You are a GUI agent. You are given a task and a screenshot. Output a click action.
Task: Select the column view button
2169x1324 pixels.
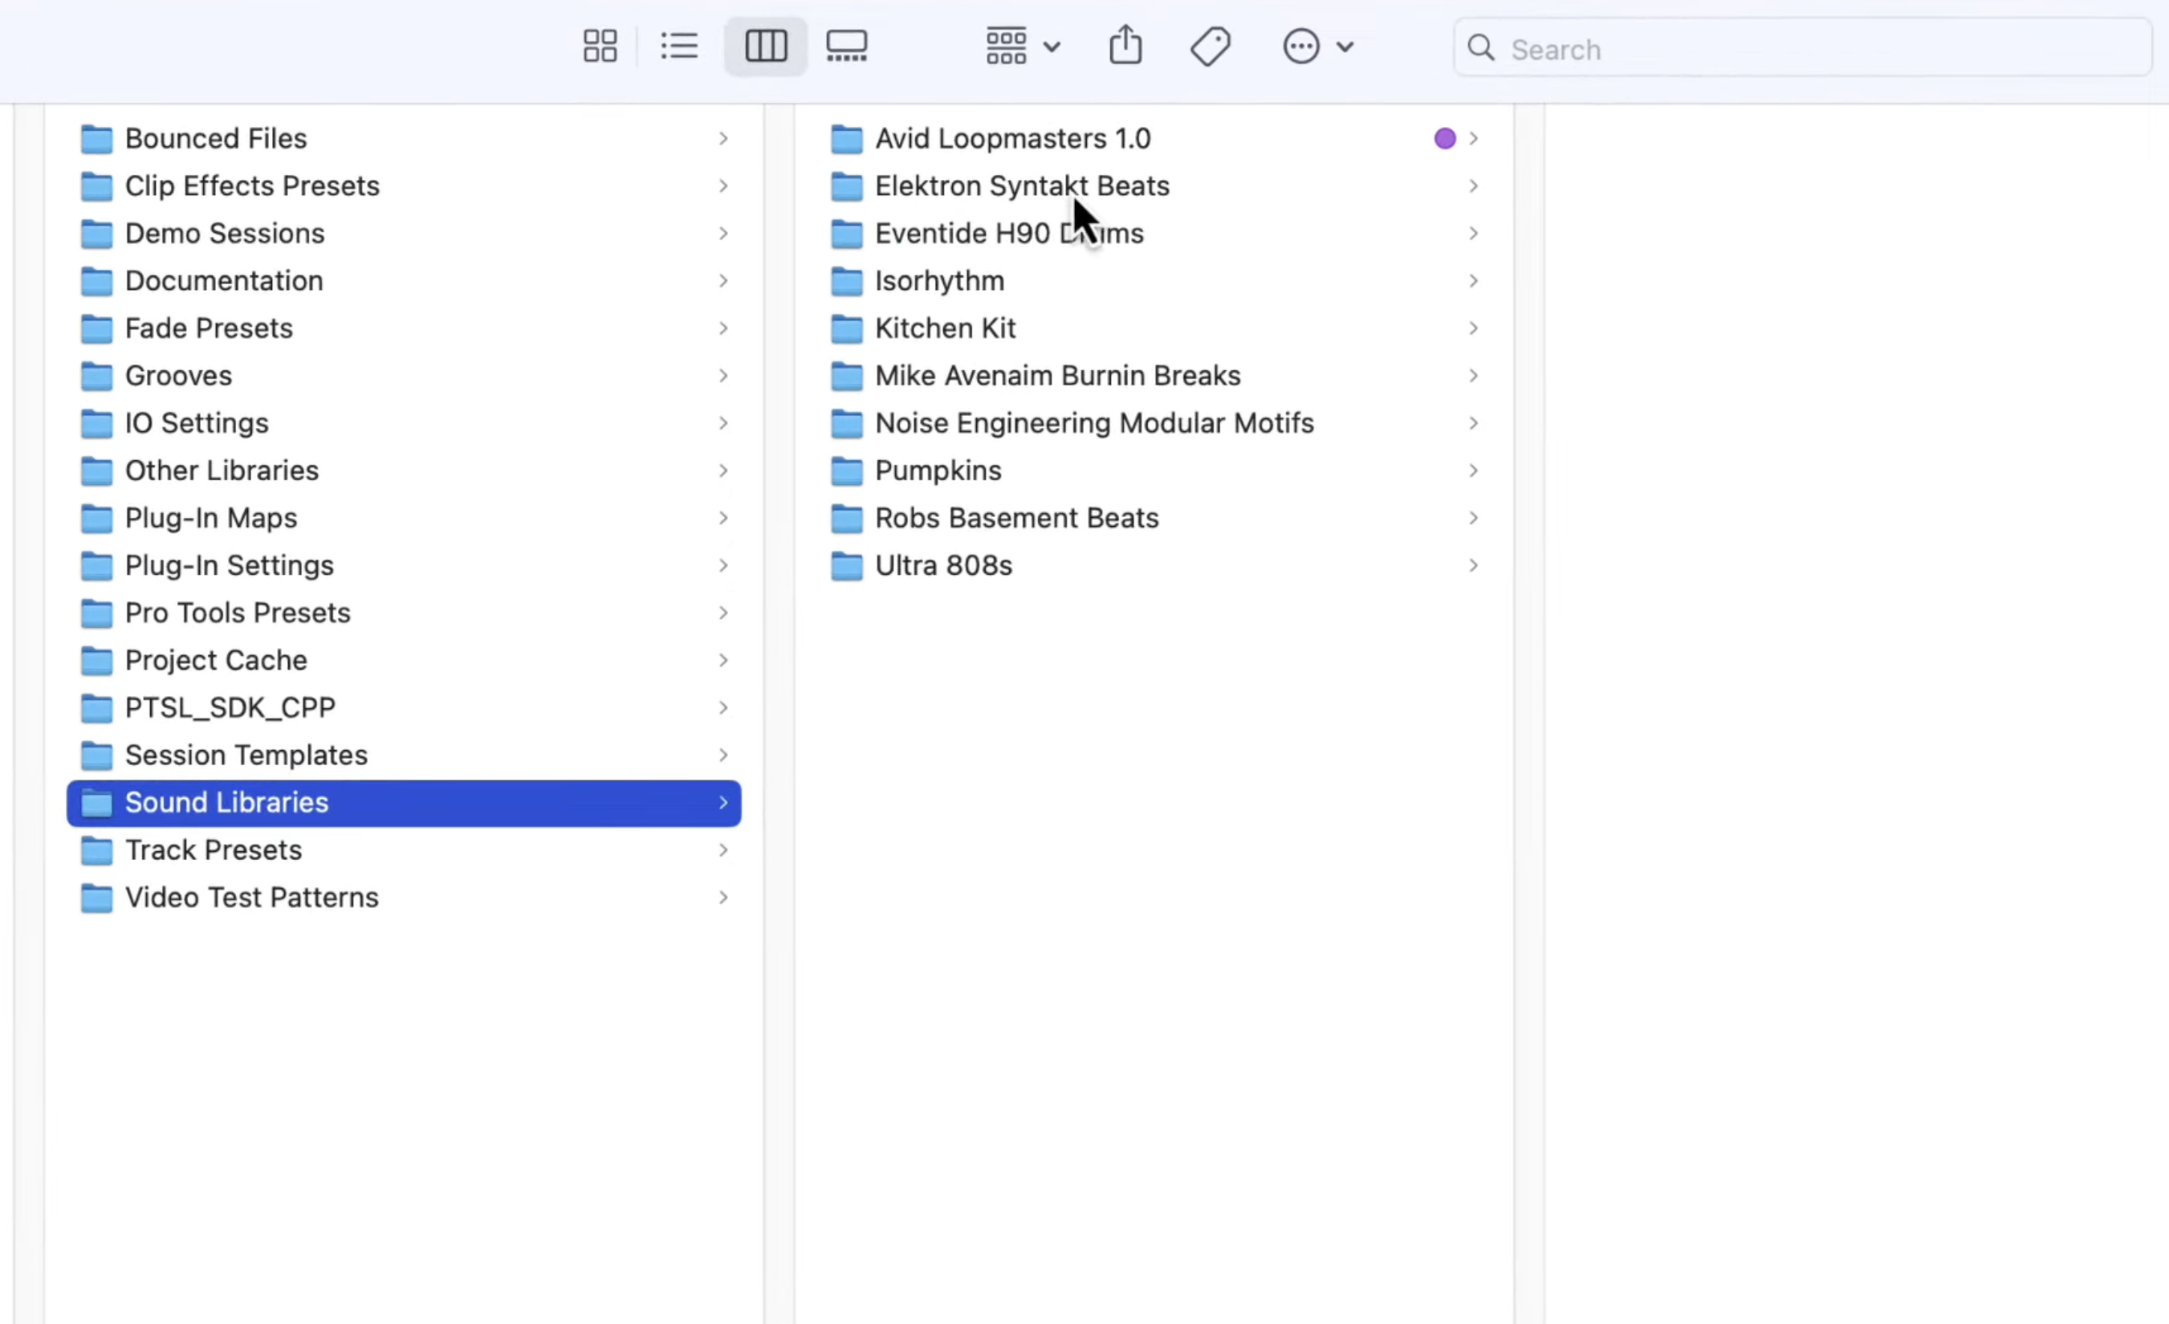(765, 46)
